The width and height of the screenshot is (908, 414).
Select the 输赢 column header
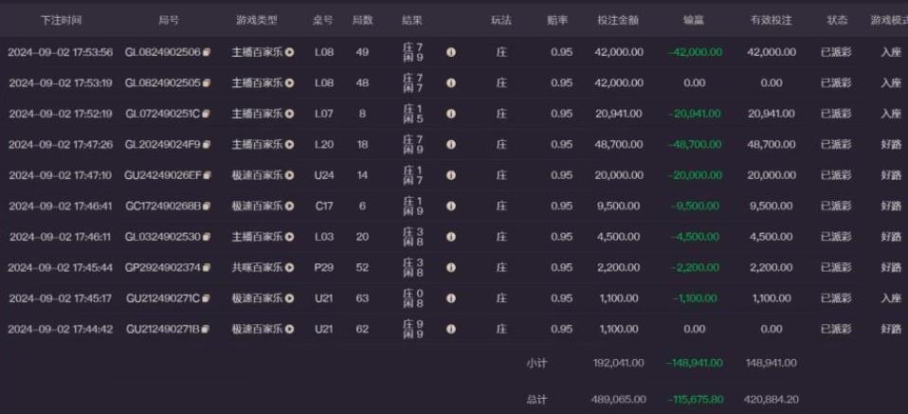(x=693, y=20)
